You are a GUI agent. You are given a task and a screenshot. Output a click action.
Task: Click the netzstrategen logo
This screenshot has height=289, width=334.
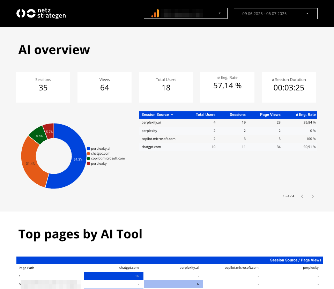[41, 13]
